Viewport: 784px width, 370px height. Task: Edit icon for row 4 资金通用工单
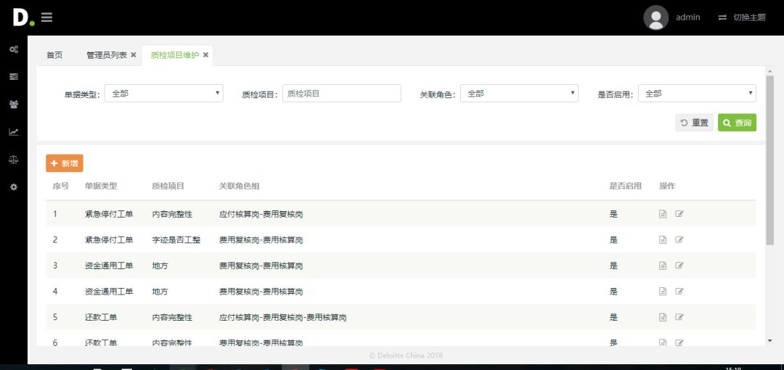679,292
